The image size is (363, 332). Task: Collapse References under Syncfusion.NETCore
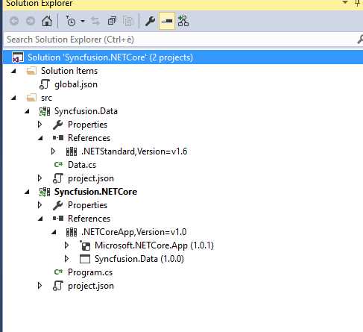[41, 219]
